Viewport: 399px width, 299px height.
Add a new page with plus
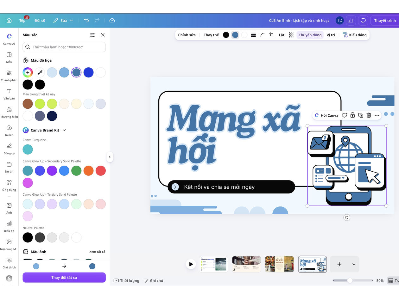tap(339, 264)
